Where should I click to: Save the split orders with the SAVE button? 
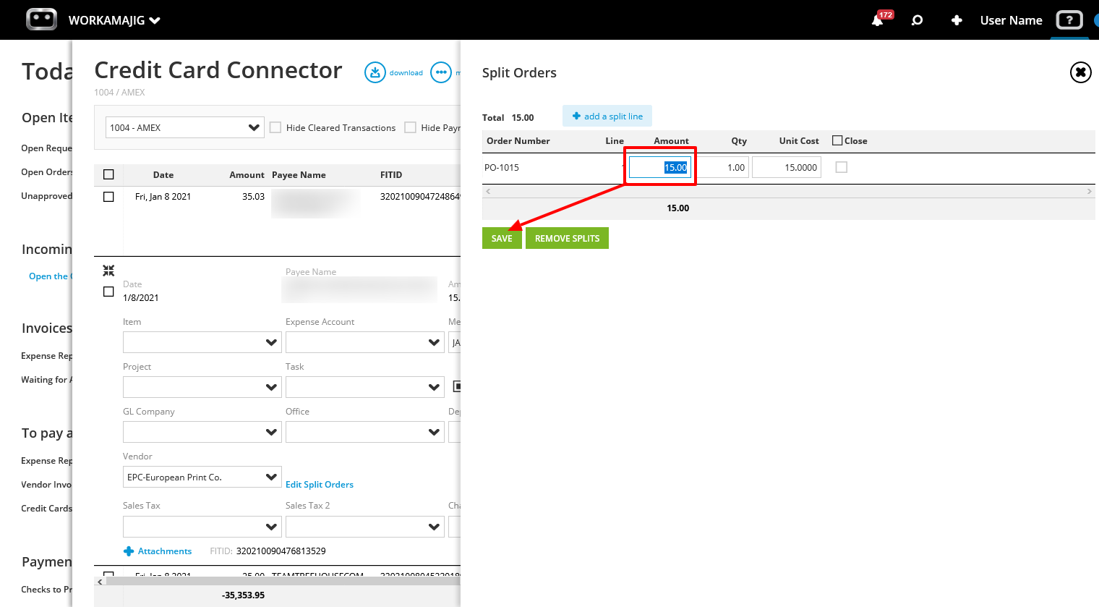(x=502, y=237)
